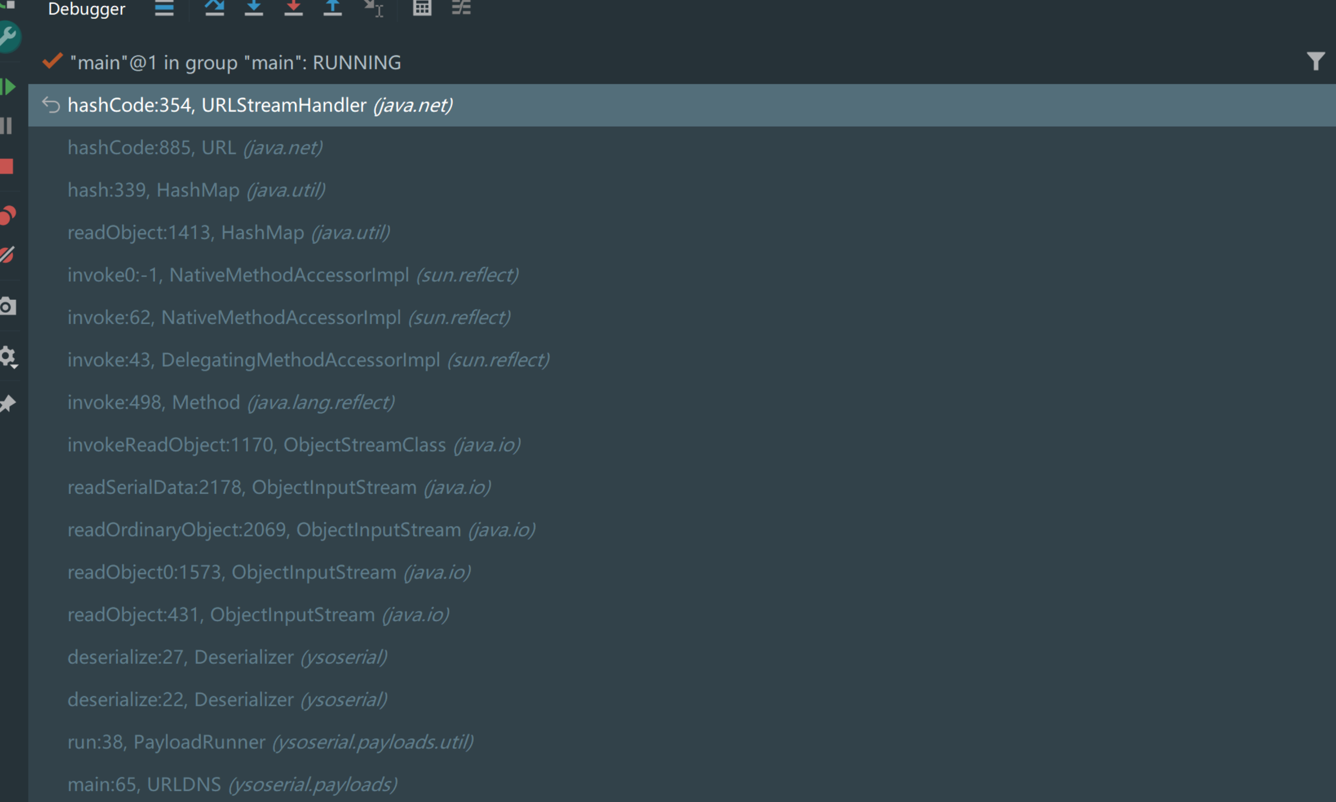The height and width of the screenshot is (802, 1336).
Task: Select frame invoke0:-1, NativeMethodAccessorImpl
Action: tap(682, 275)
